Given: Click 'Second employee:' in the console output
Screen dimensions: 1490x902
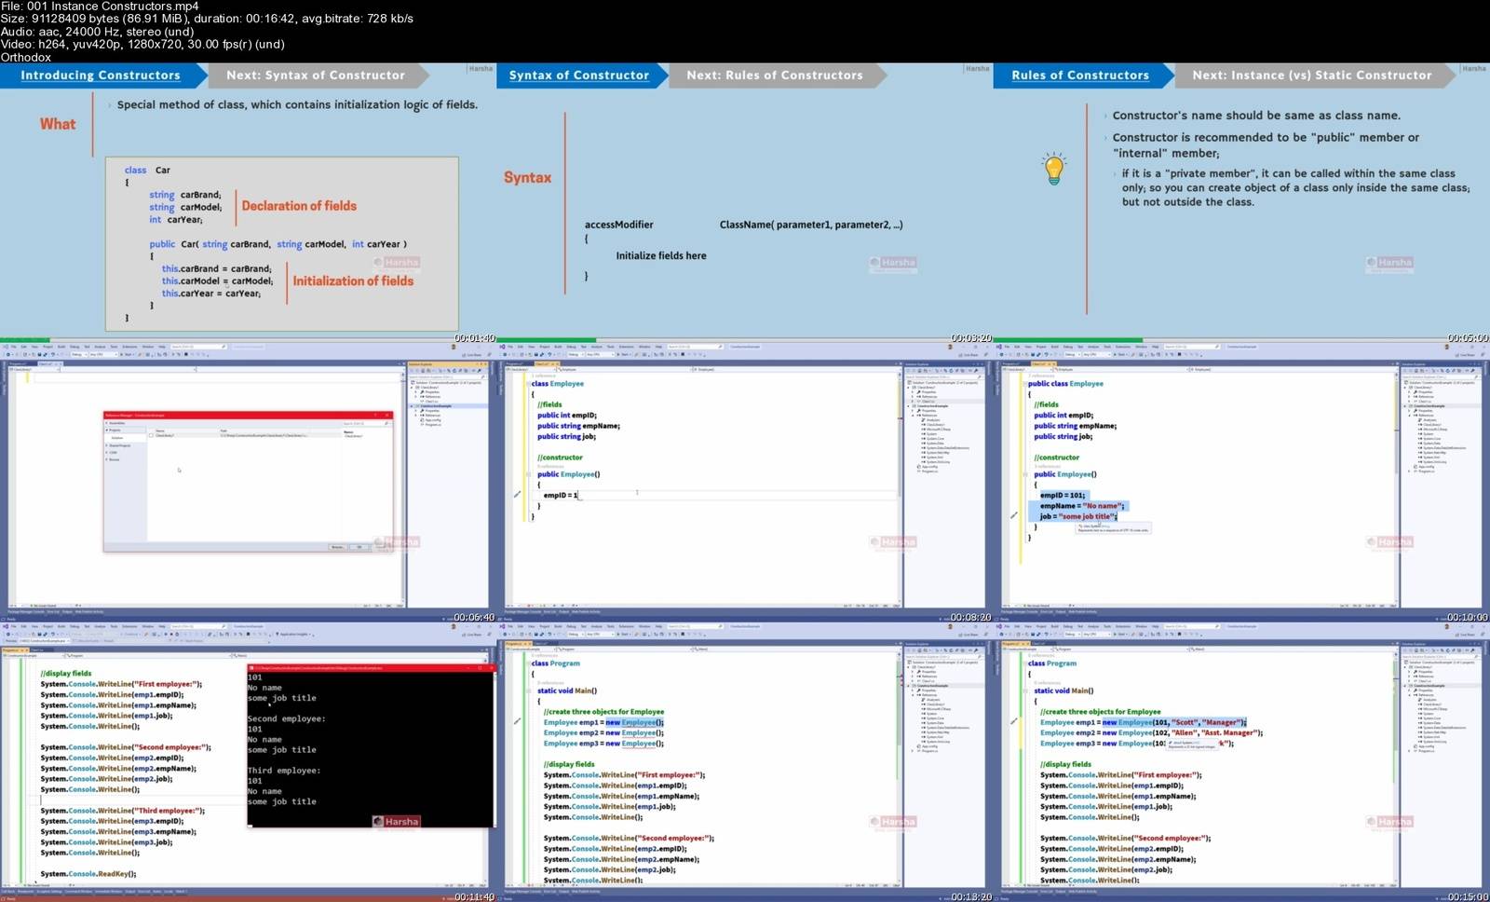Looking at the screenshot, I should (x=286, y=718).
